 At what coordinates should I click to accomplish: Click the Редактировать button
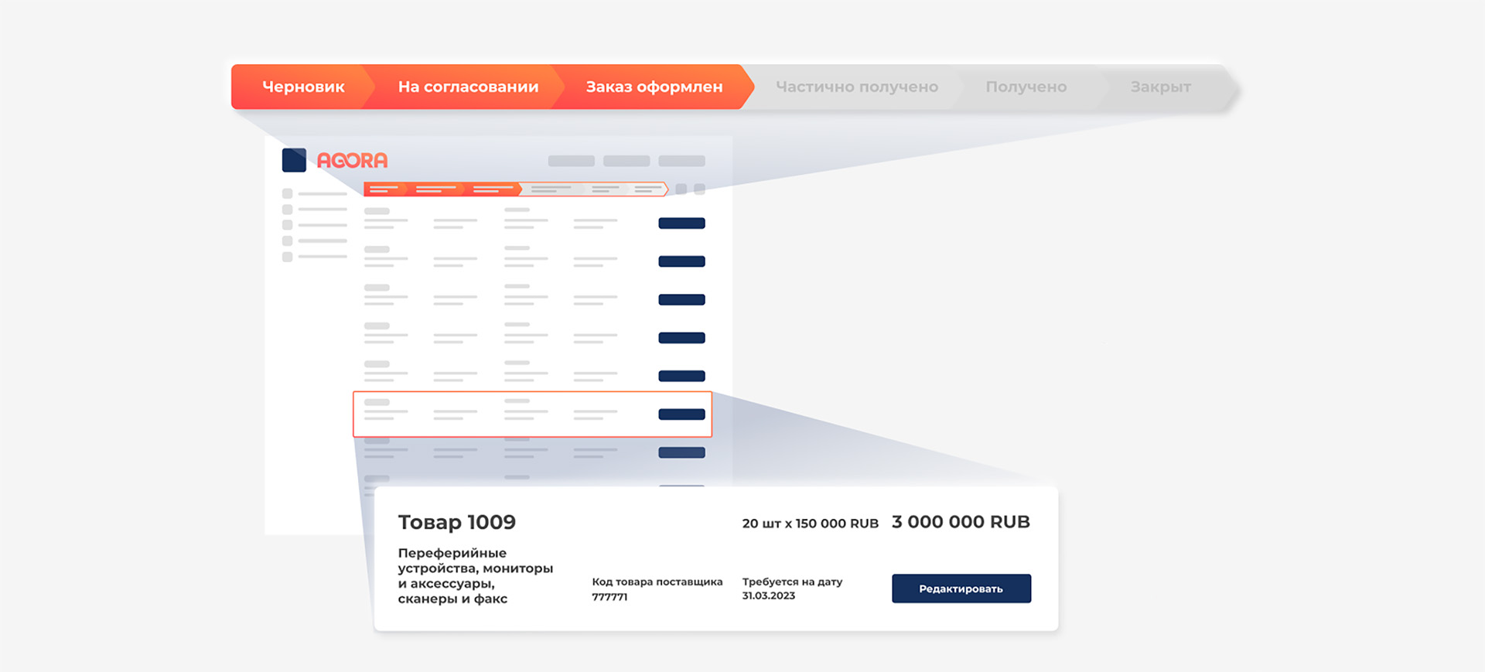click(x=961, y=588)
